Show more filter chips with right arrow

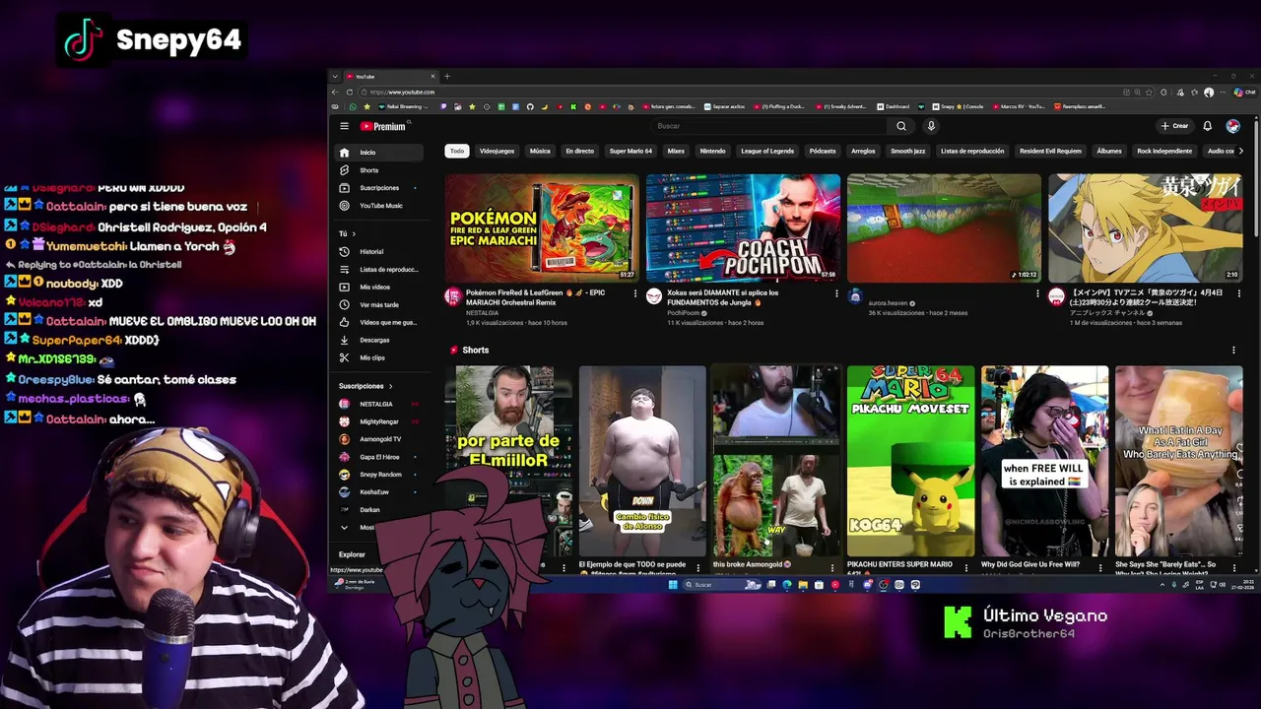tap(1240, 152)
